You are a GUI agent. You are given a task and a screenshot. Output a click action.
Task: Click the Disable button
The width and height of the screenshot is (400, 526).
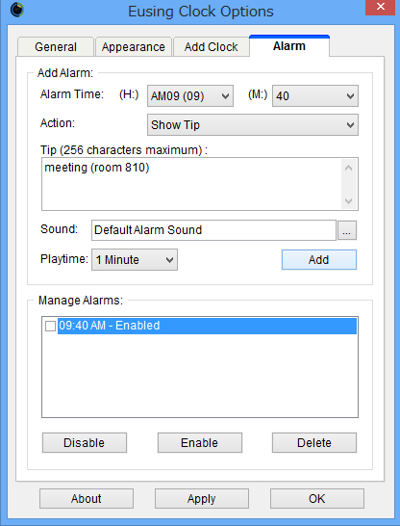point(85,443)
